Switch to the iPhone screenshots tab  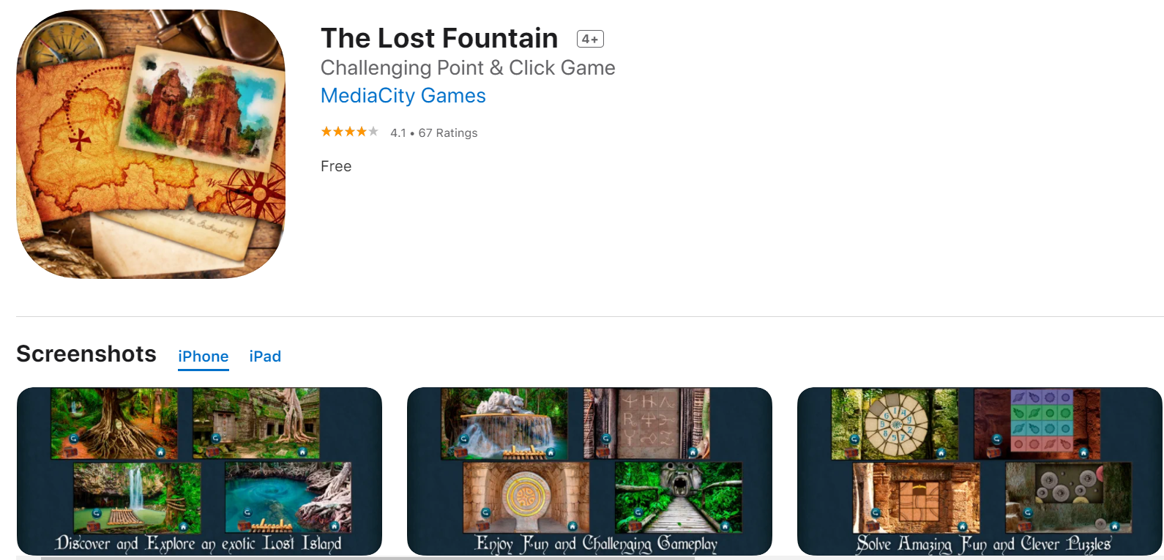tap(203, 356)
